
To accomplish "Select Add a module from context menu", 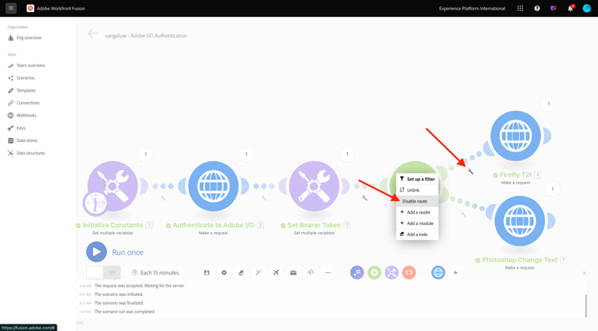I will click(x=417, y=223).
